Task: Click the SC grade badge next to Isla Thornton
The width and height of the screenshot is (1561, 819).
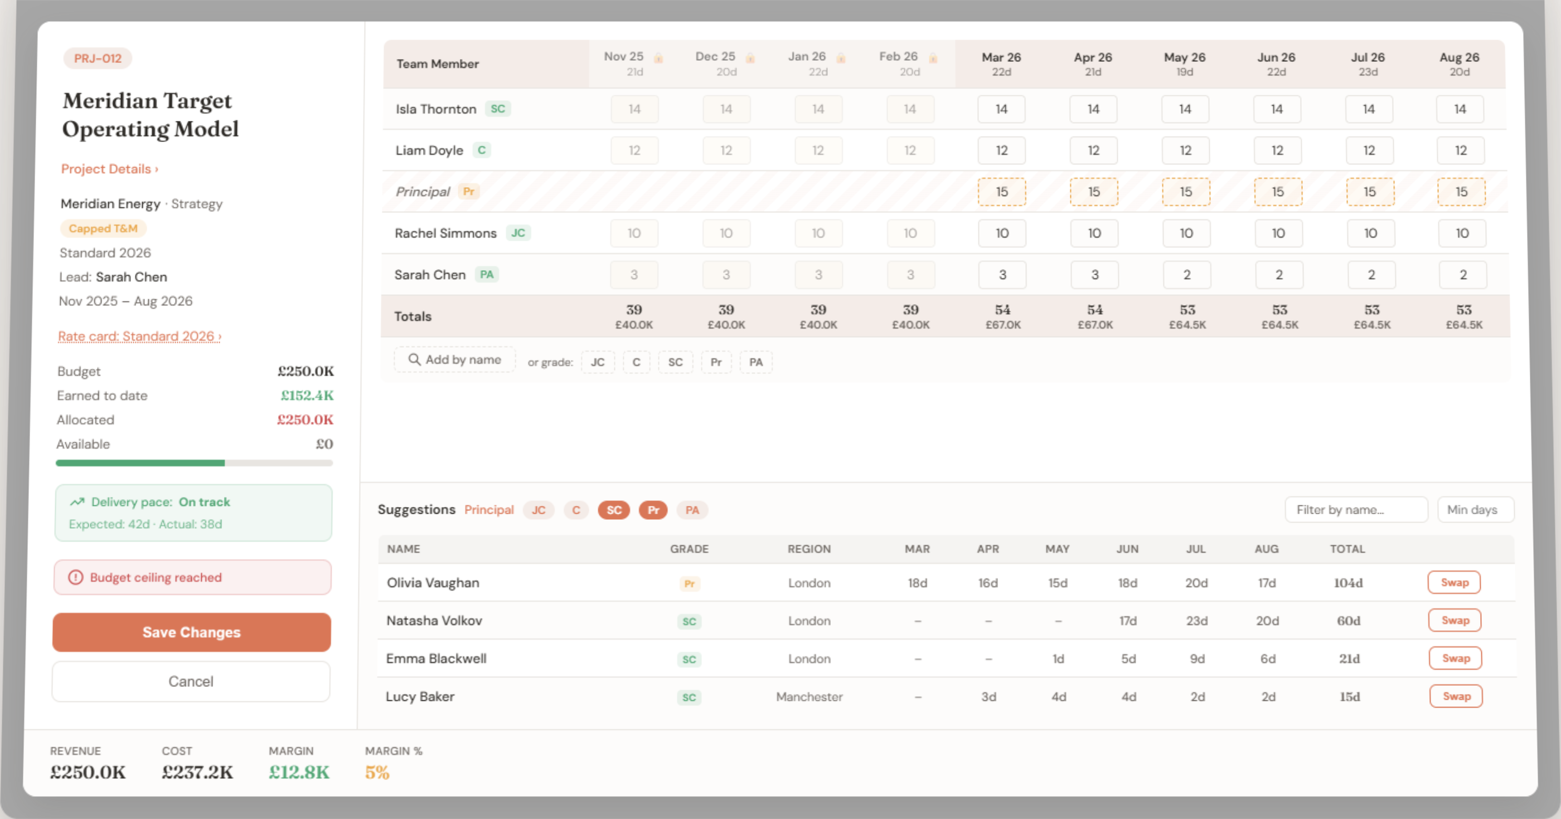Action: [x=498, y=109]
